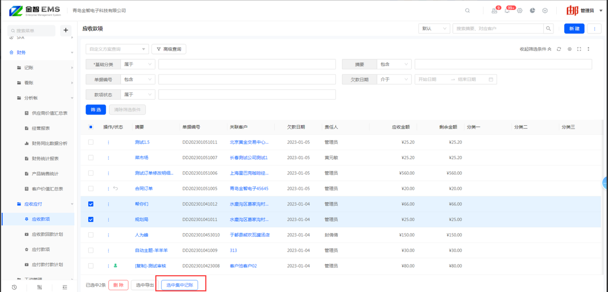The image size is (608, 292).
Task: Click the 搜索菜单 sidebar search field
Action: click(31, 30)
